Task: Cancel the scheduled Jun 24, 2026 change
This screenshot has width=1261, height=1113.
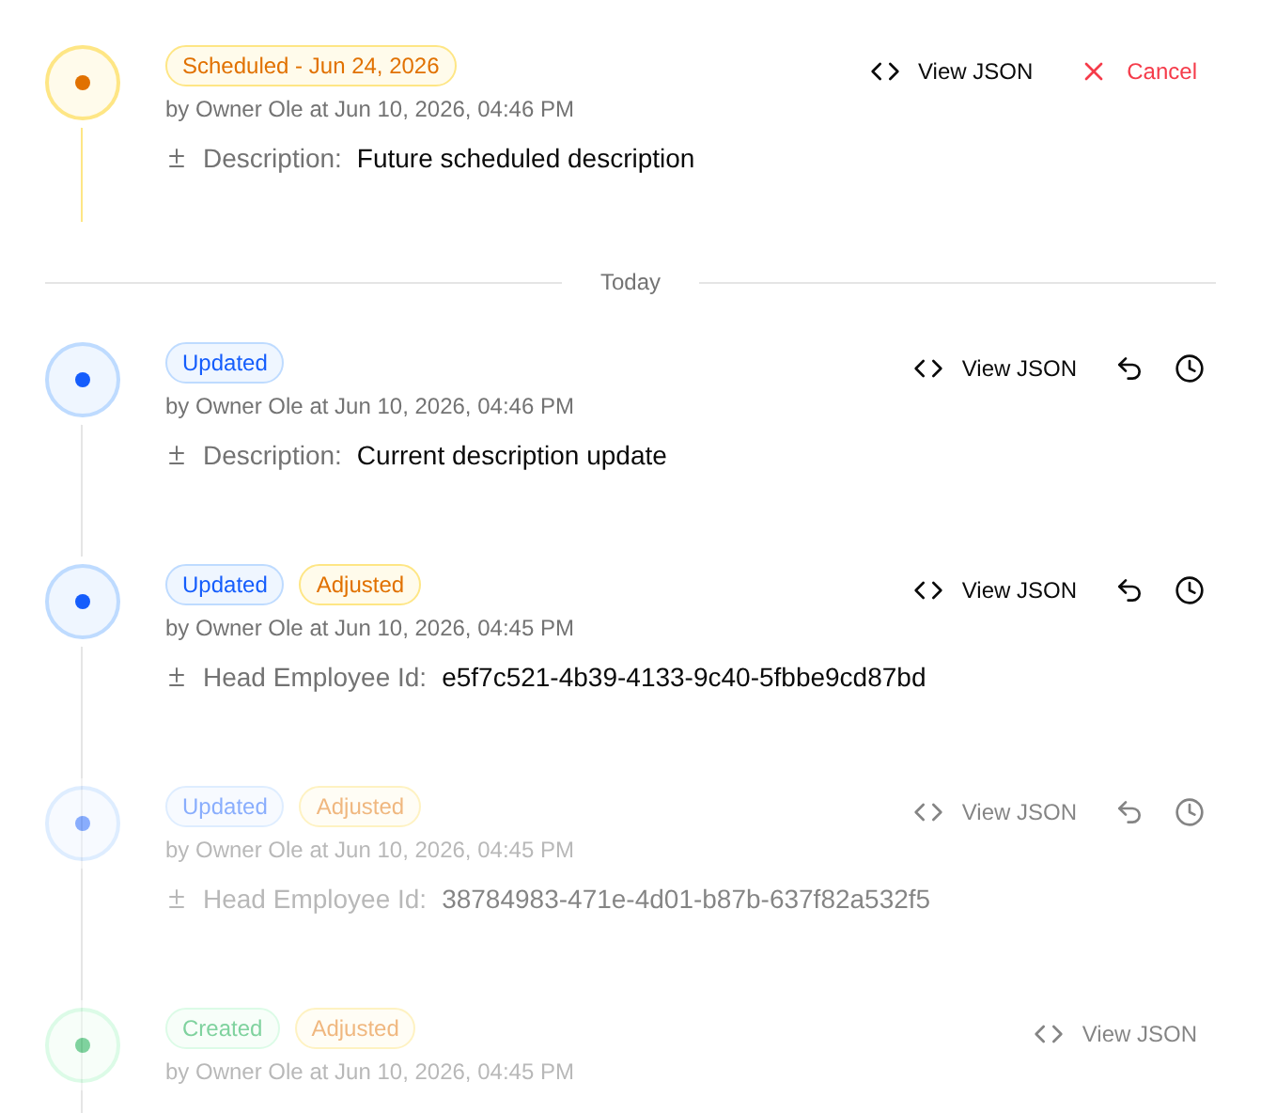Action: click(1140, 71)
